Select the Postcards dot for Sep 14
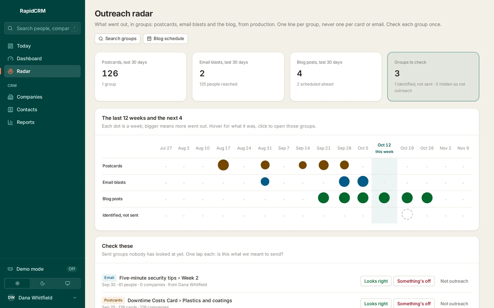 303,165
